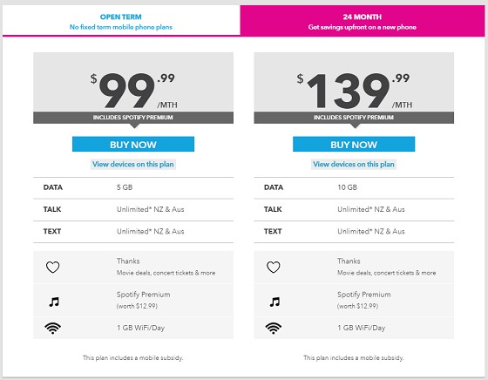Select the 5 GB data row
This screenshot has width=488, height=380.
click(x=133, y=187)
